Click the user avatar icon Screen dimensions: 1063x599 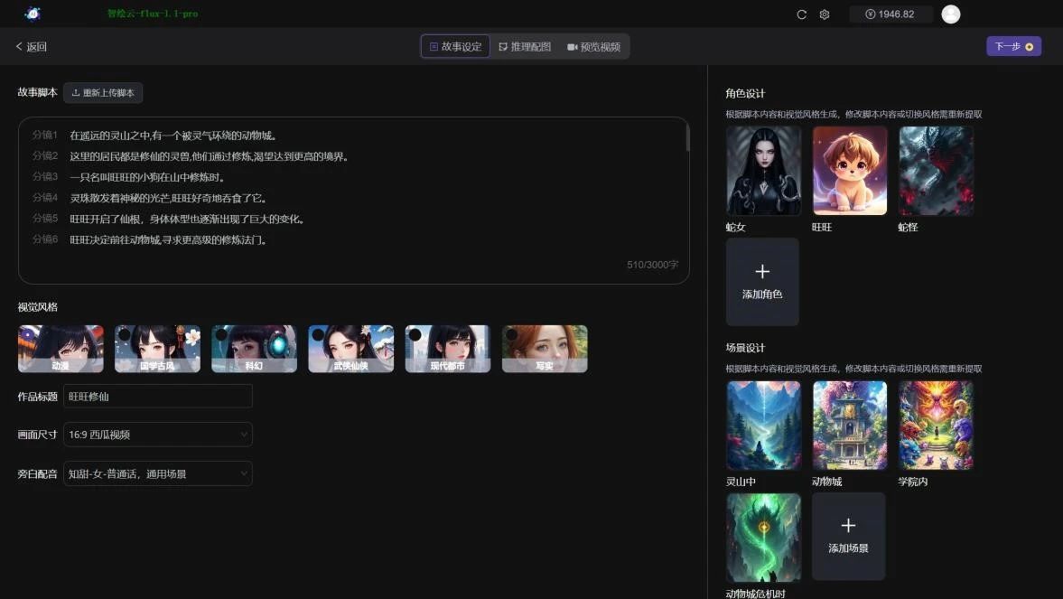tap(950, 14)
